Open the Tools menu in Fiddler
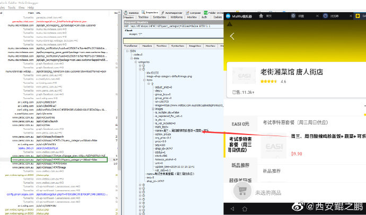The height and width of the screenshot is (215, 366). (x=12, y=8)
